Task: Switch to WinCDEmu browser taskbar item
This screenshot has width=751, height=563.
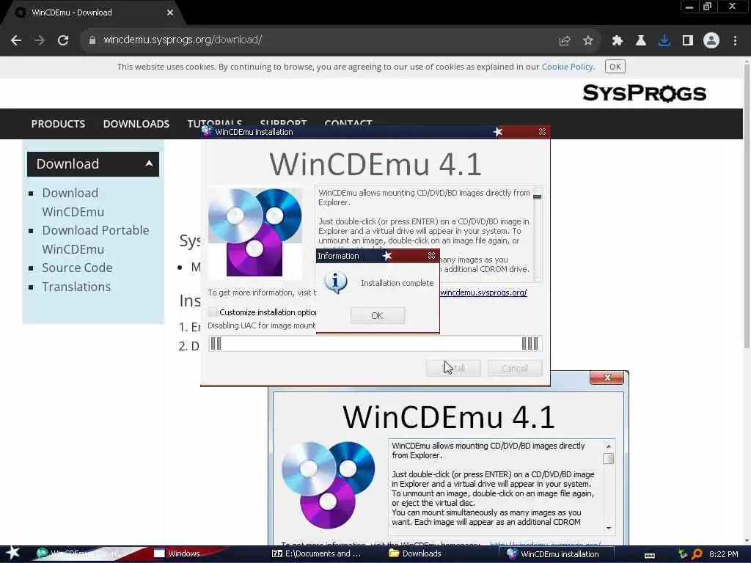Action: pyautogui.click(x=81, y=553)
